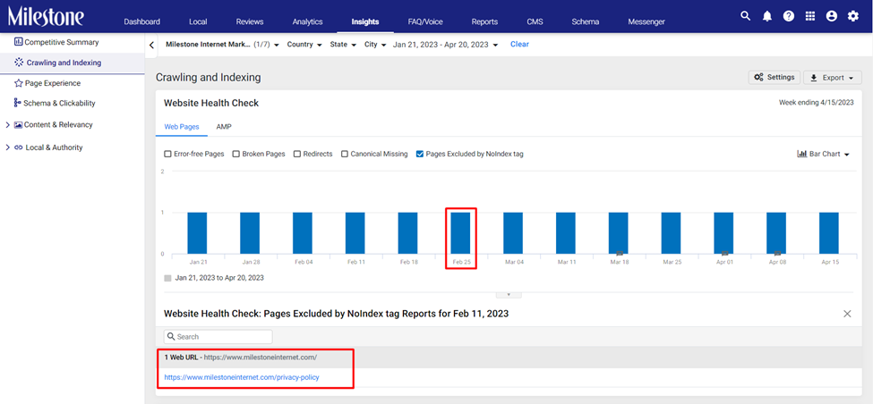Enable the Redirects checkbox

[296, 154]
